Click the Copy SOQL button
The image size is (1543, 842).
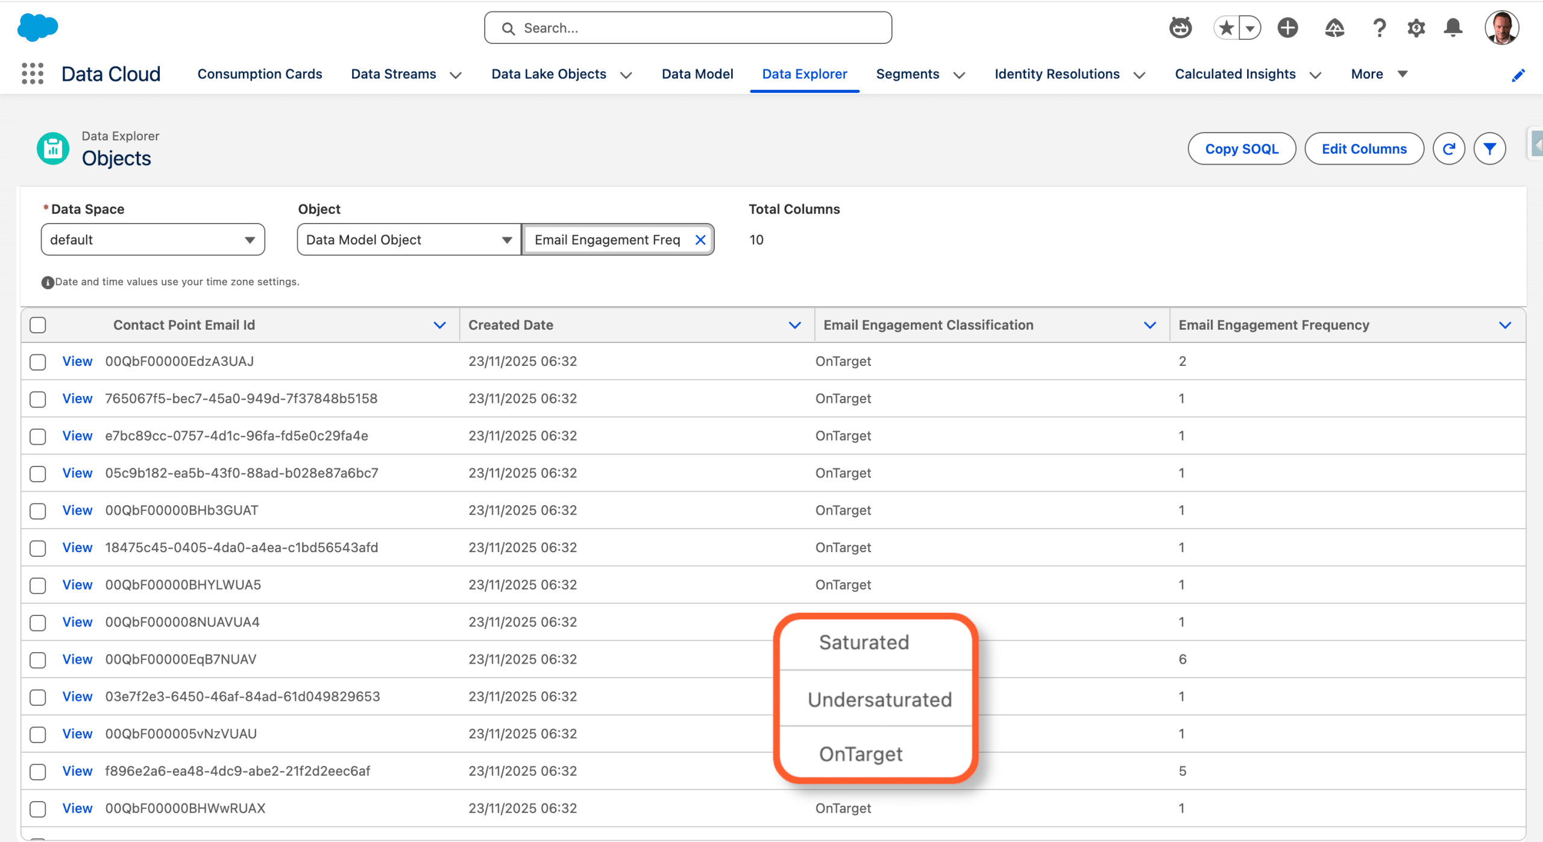[1241, 149]
